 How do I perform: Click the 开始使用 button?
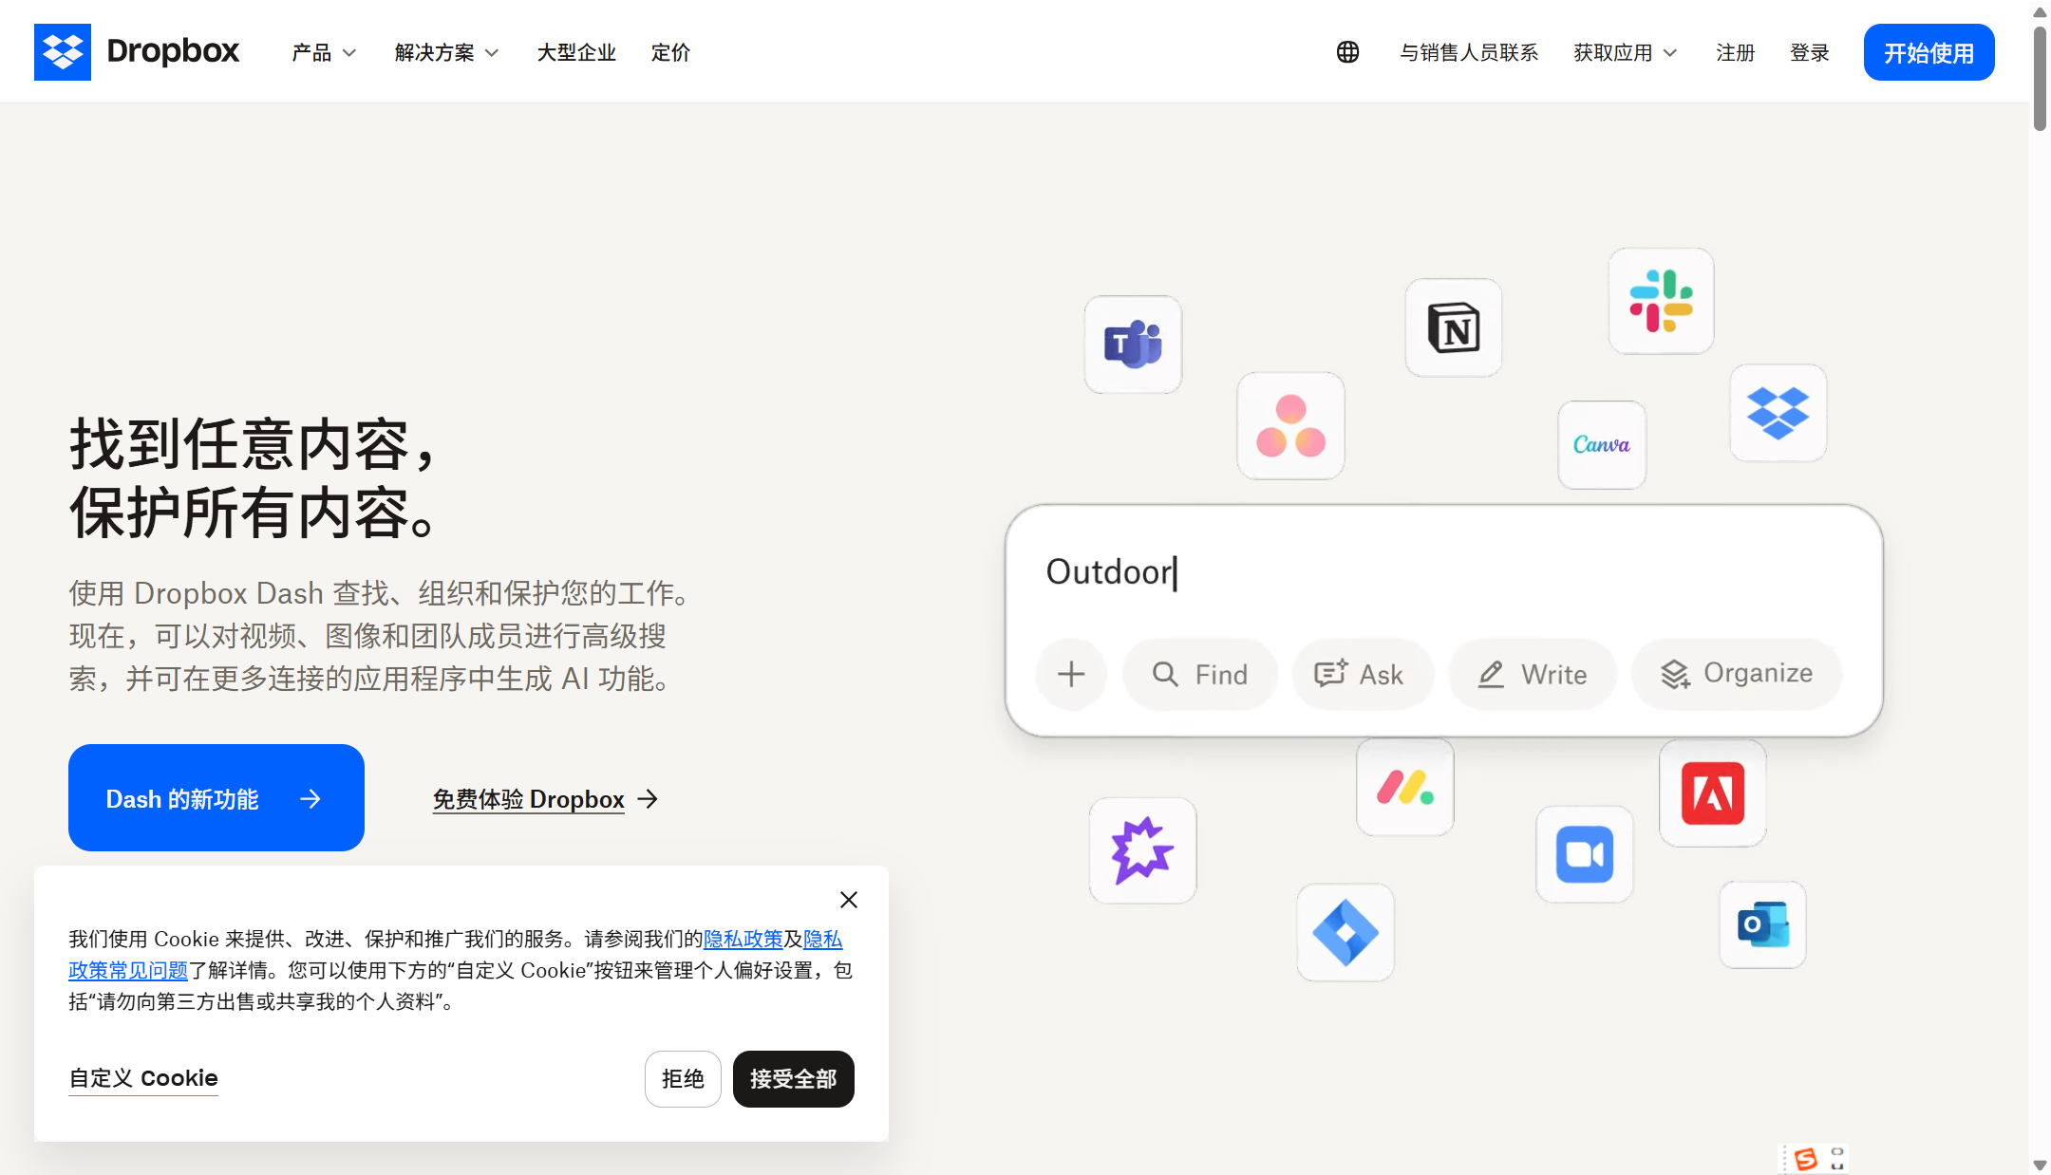(x=1929, y=52)
